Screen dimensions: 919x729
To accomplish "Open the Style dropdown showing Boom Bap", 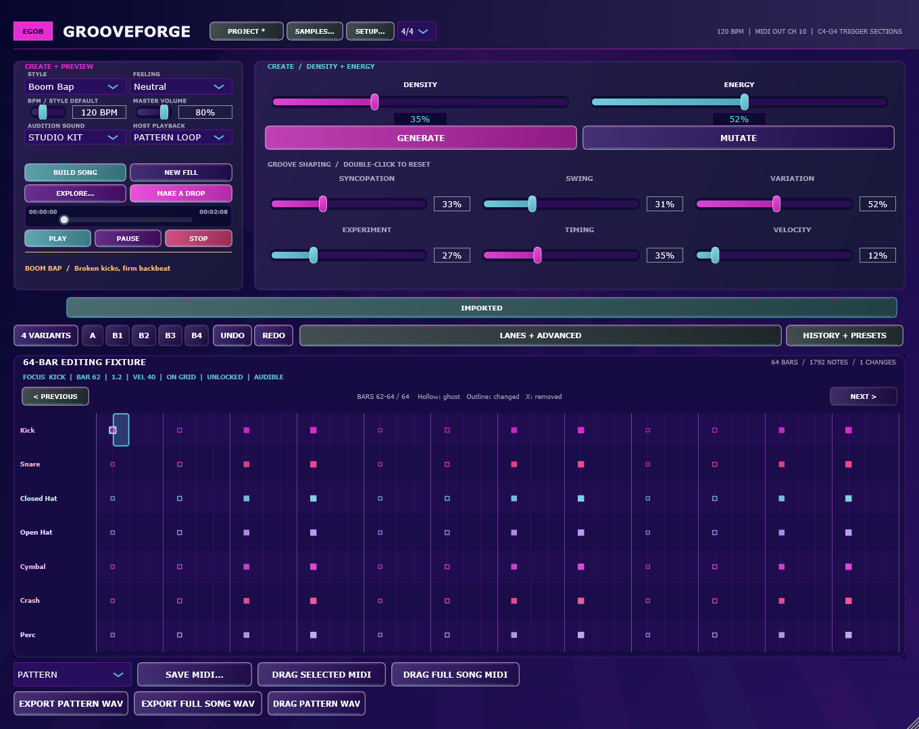I will point(76,86).
